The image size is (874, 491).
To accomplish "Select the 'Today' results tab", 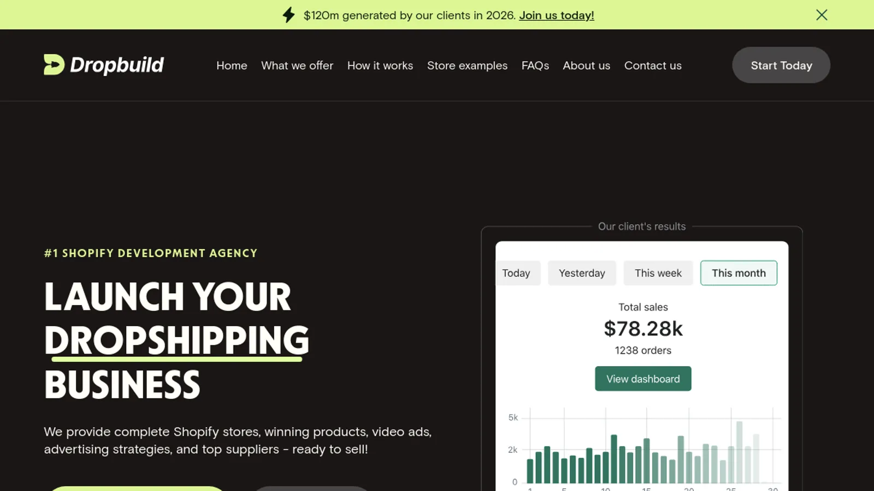I will 518,273.
